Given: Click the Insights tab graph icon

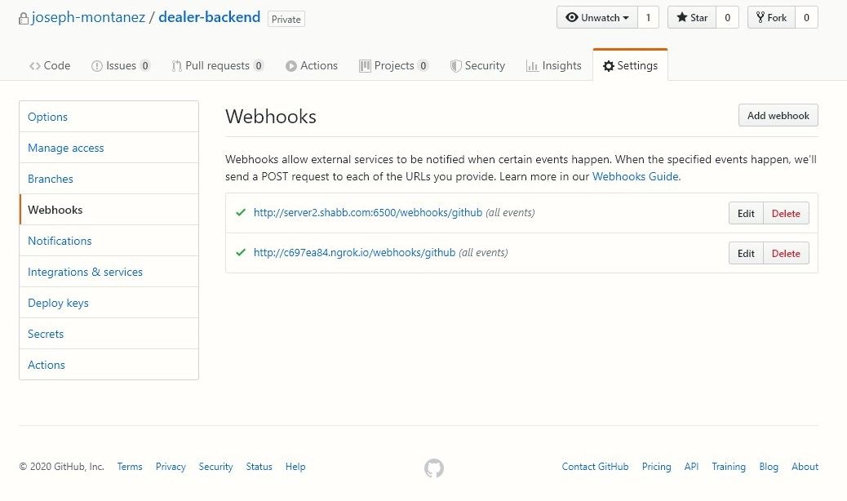Looking at the screenshot, I should click(533, 66).
